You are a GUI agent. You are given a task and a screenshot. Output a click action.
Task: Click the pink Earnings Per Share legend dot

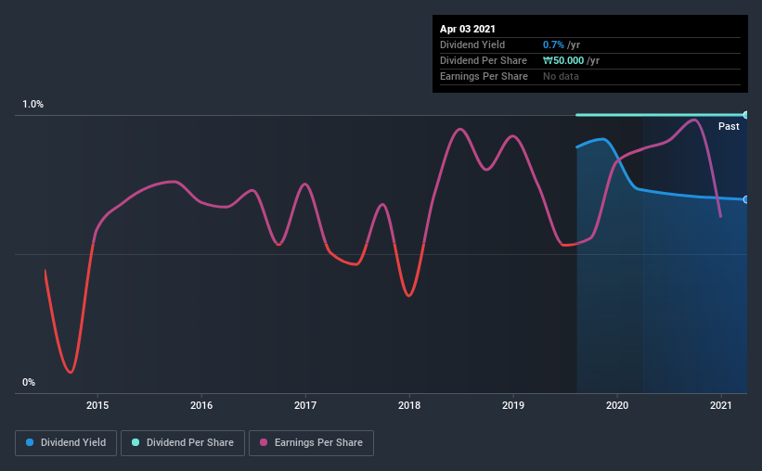[x=264, y=442]
